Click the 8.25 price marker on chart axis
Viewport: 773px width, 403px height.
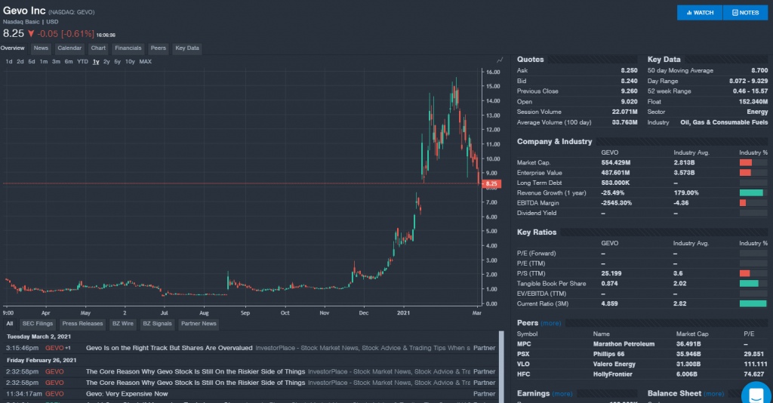pyautogui.click(x=491, y=183)
